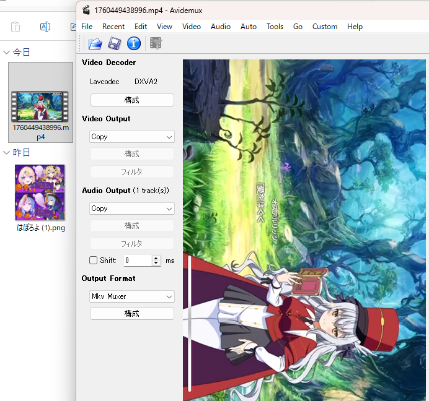Viewport: 429px width, 401px height.
Task: Open the File menu
Action: tap(87, 27)
